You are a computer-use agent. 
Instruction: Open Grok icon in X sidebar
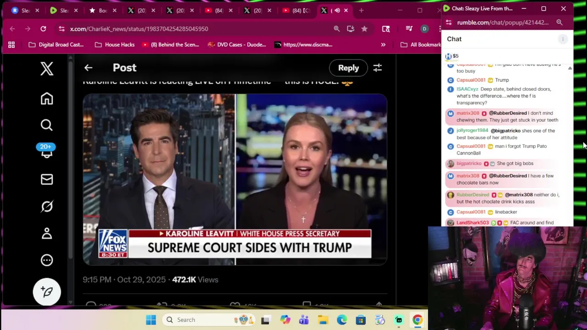(x=47, y=206)
